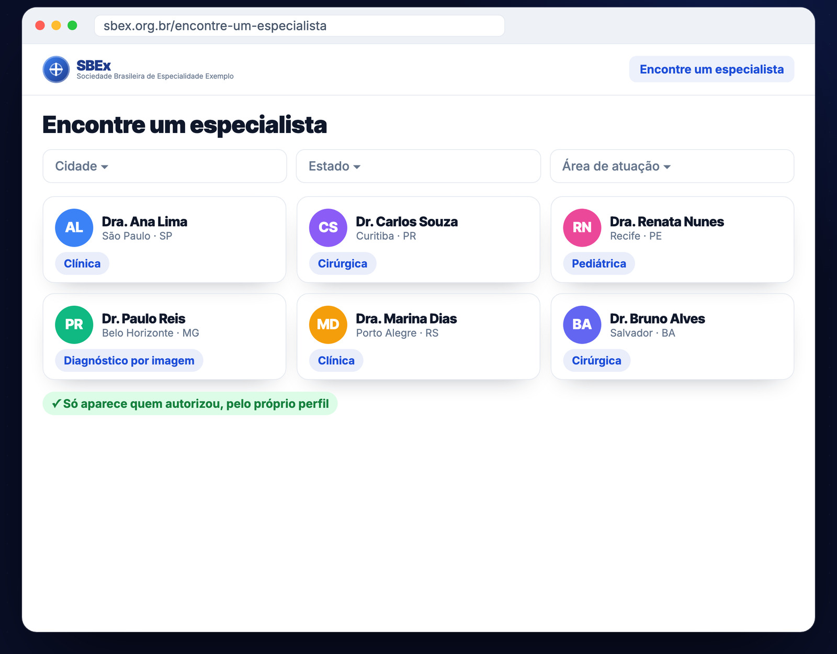Click the browser address bar URL
The width and height of the screenshot is (837, 654).
[x=299, y=26]
